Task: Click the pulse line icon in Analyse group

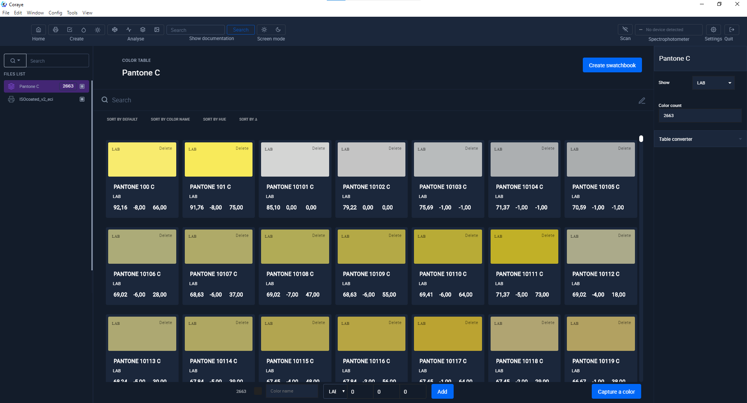Action: (129, 30)
